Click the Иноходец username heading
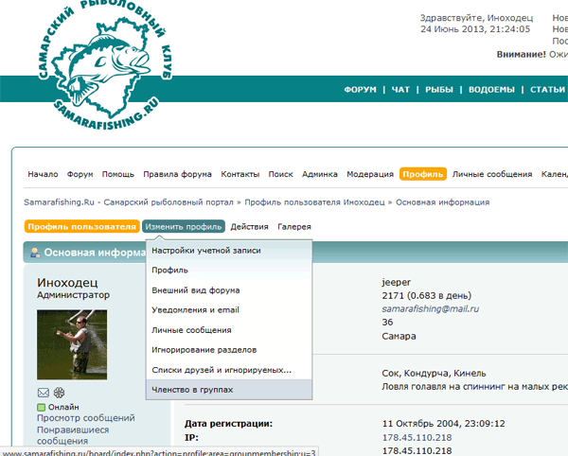Viewport: 568px width, 456px height. click(67, 282)
